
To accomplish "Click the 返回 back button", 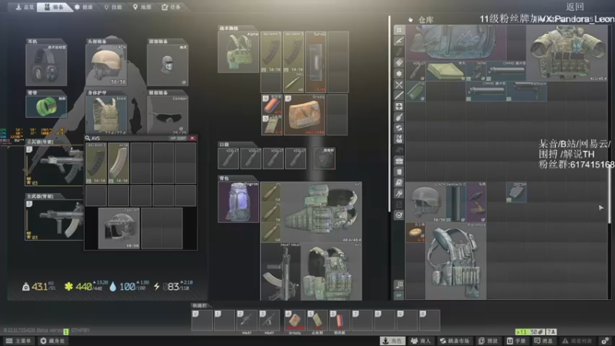I will tap(575, 7).
